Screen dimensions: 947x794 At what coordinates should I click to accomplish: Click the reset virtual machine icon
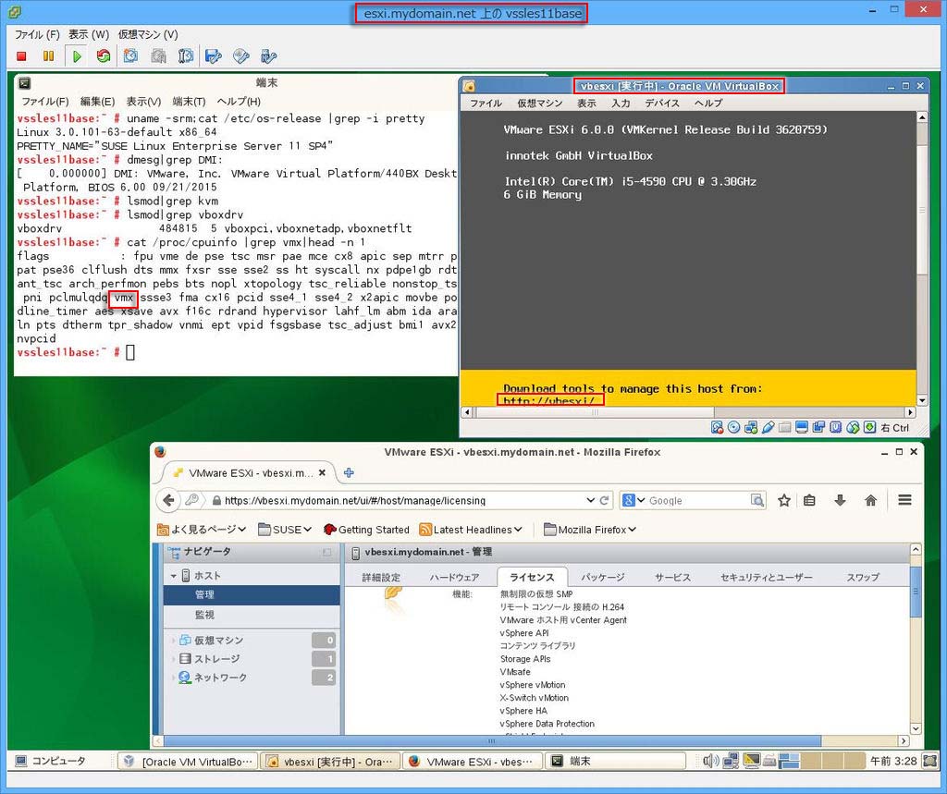pos(104,56)
